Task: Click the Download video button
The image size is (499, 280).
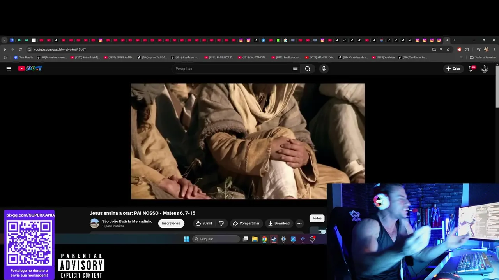Action: 279,223
